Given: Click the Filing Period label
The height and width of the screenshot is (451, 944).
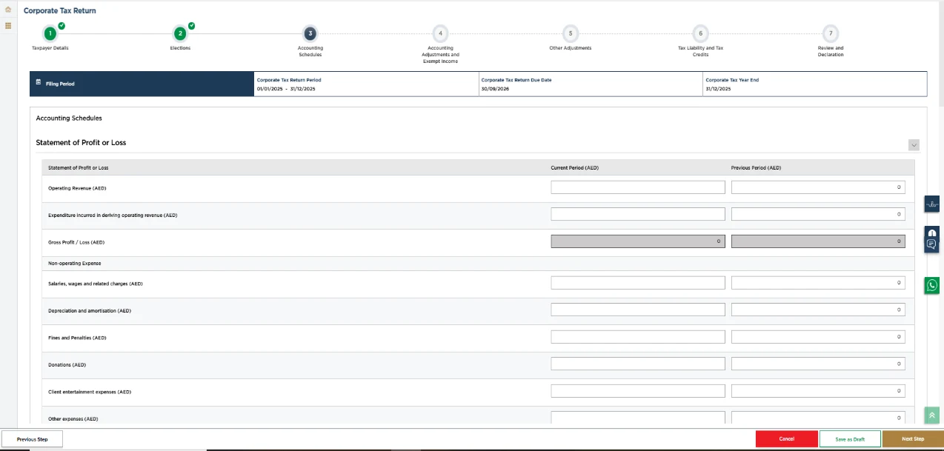Looking at the screenshot, I should tap(60, 84).
